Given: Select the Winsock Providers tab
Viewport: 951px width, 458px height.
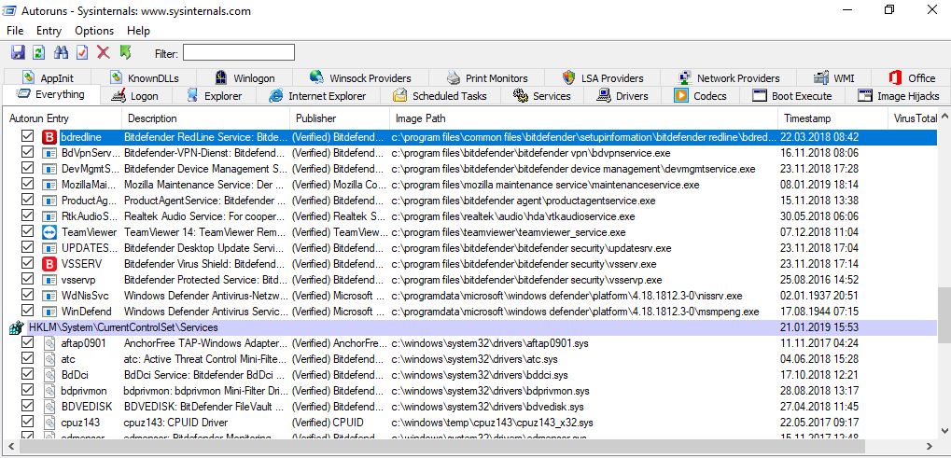Looking at the screenshot, I should (x=360, y=78).
